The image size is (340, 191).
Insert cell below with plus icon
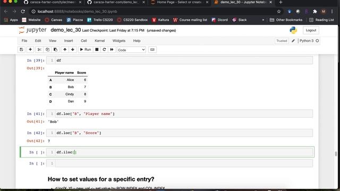pos(30,49)
